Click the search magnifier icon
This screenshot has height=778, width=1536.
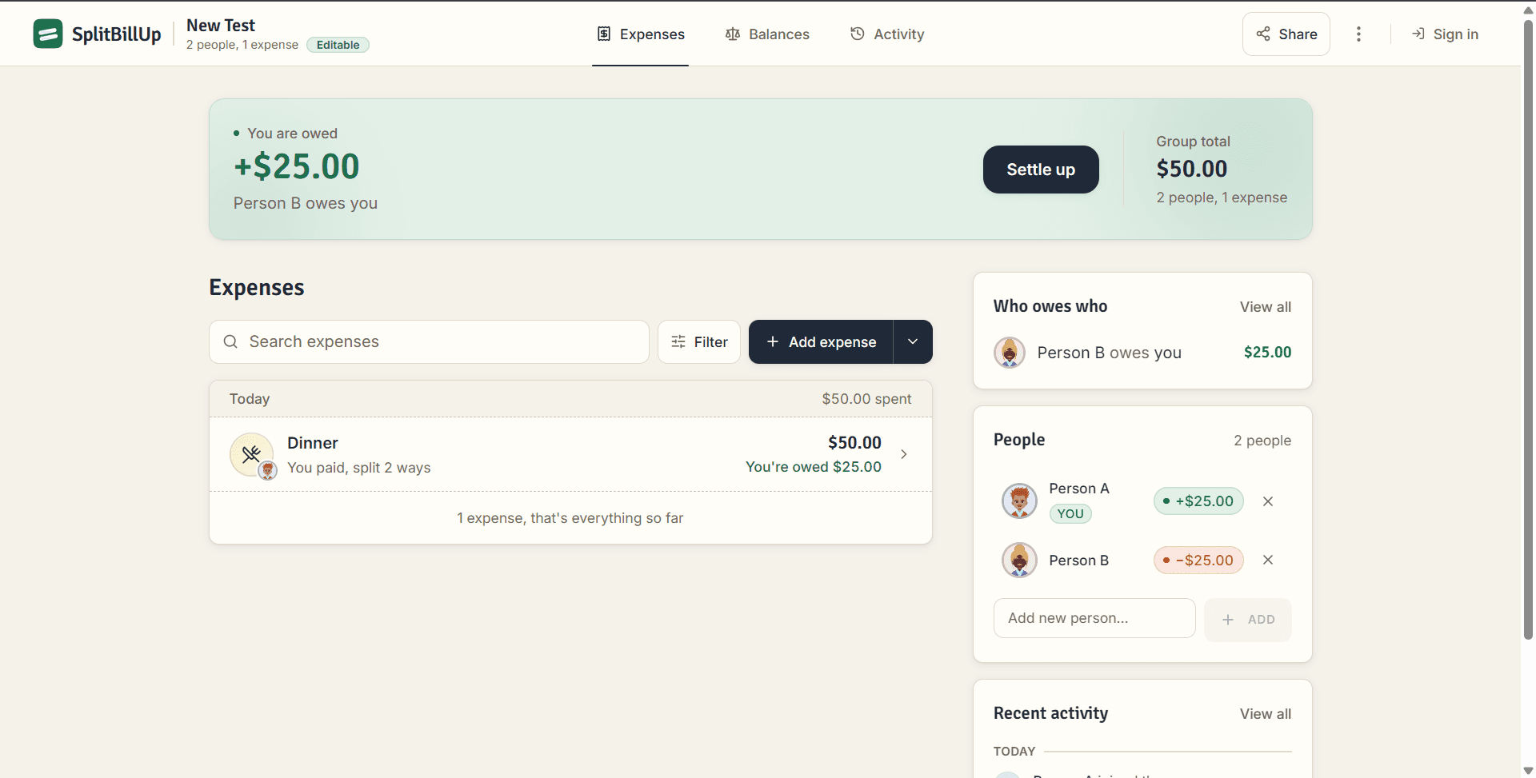(230, 341)
